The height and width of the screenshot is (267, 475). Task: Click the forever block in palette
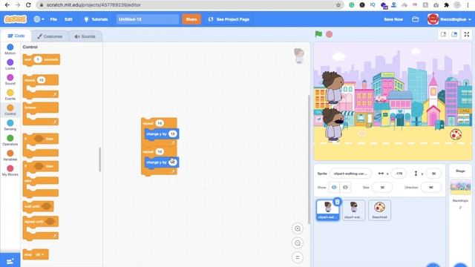pyautogui.click(x=41, y=113)
